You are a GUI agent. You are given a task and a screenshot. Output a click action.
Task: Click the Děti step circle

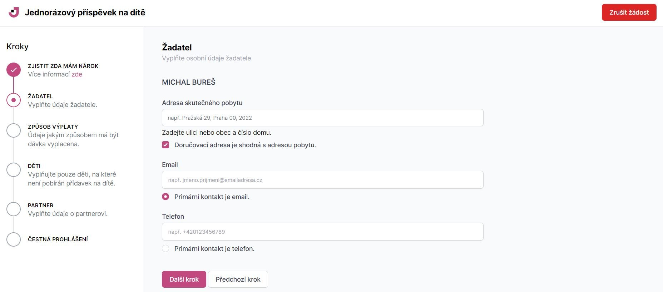tap(14, 170)
